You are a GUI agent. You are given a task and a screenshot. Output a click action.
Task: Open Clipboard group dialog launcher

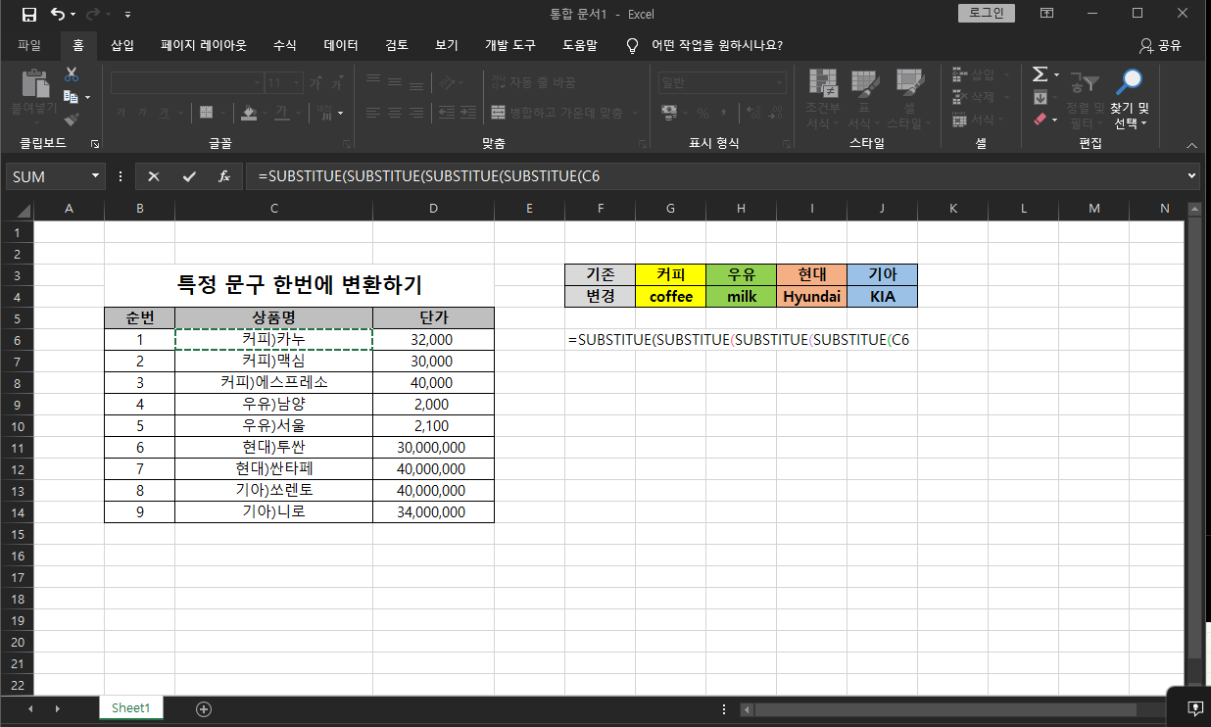tap(95, 144)
